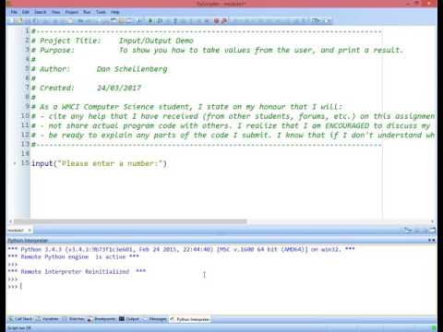The height and width of the screenshot is (332, 443).
Task: Select the Python Interpreter bottom tab
Action: (190, 319)
